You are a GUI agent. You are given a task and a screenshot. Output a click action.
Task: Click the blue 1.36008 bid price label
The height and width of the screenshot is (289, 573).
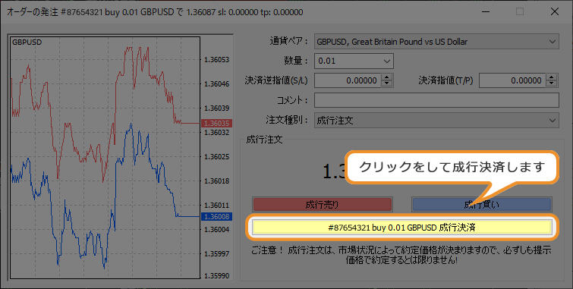[216, 217]
